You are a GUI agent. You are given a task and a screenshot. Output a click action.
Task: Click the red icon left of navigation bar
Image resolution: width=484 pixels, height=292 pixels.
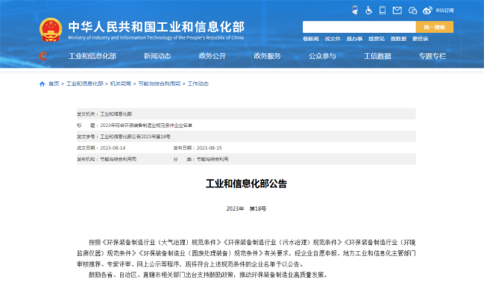(42, 56)
